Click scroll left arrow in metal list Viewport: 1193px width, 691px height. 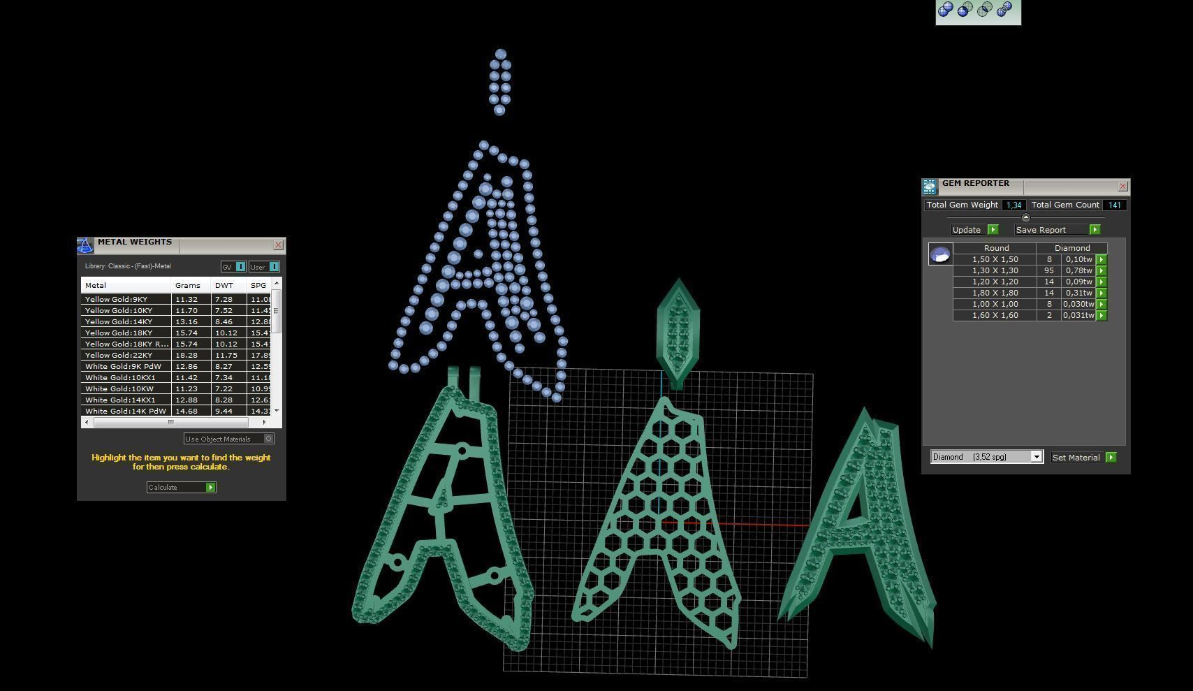point(87,422)
